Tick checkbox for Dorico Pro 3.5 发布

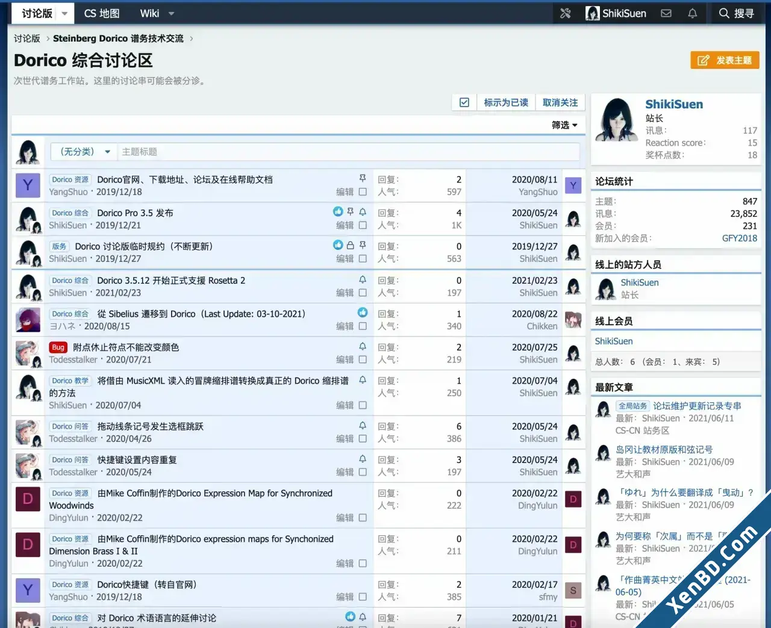(363, 225)
